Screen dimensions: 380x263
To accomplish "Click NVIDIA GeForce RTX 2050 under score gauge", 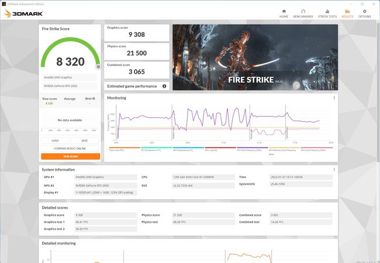I will (x=70, y=86).
